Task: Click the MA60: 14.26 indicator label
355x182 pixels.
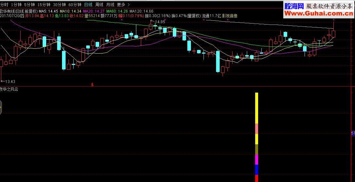Action: tap(117, 11)
